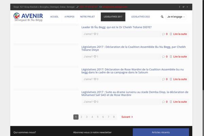Image resolution: width=204 pixels, height=136 pixels.
Task: Like the Rose Wardini Saloum article heart
Action: [95, 79]
